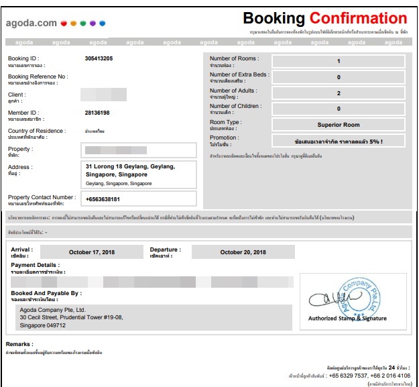419x387 pixels.
Task: Click the Number of Extra Beds value 0
Action: [339, 77]
